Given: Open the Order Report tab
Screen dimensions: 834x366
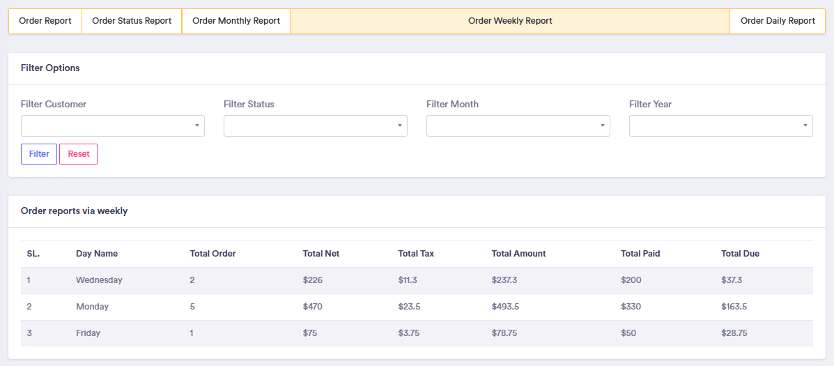Looking at the screenshot, I should pos(45,21).
